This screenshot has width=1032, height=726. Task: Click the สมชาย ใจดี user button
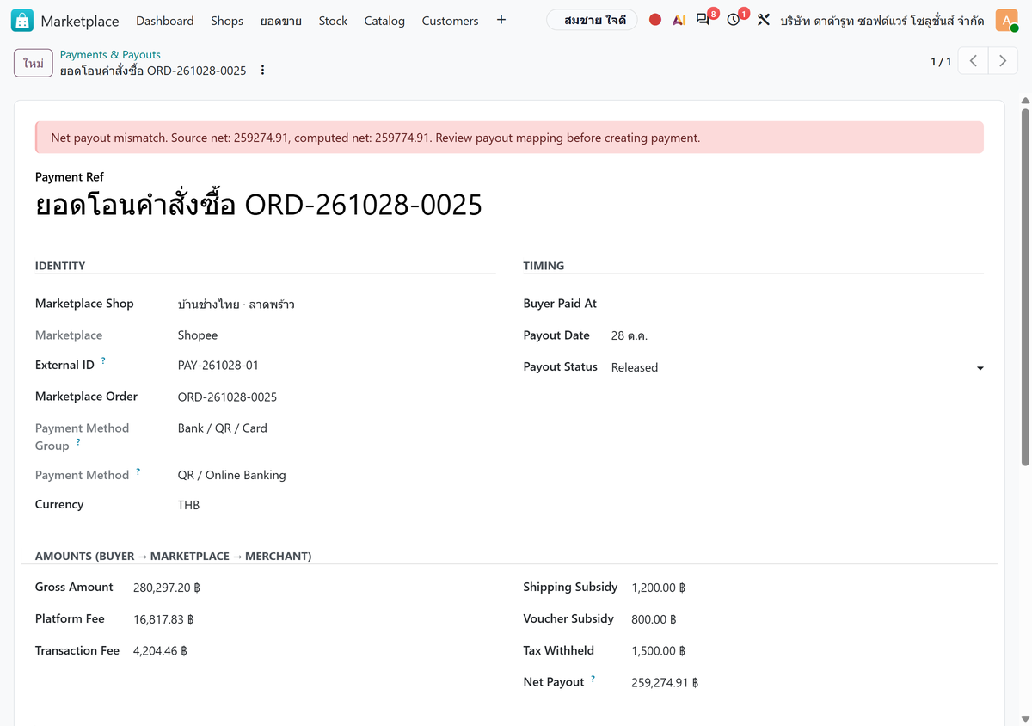click(592, 20)
